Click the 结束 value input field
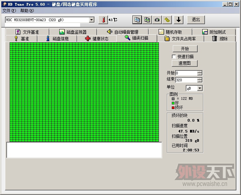241x195 pixels. pos(186,80)
